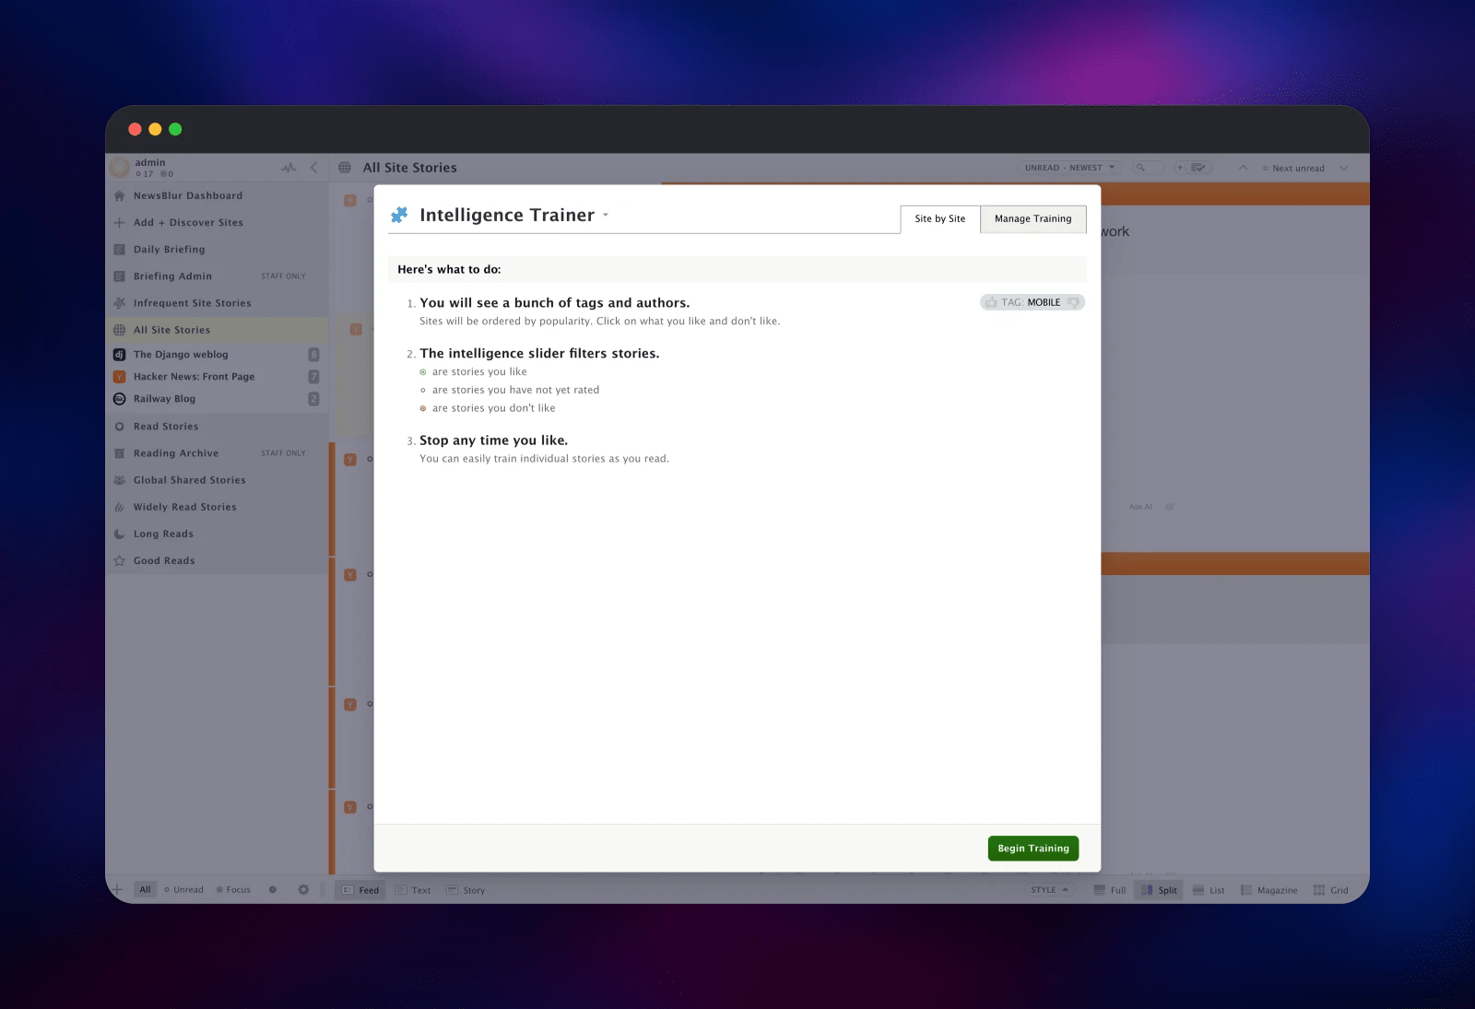1475x1009 pixels.
Task: Go to next story with down chevron
Action: tap(1343, 167)
